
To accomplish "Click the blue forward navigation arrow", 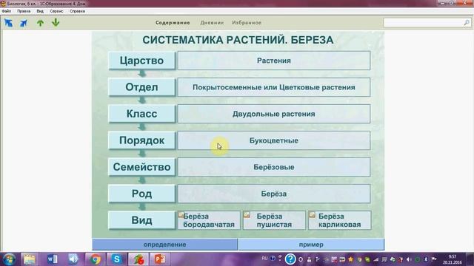I will (24, 23).
